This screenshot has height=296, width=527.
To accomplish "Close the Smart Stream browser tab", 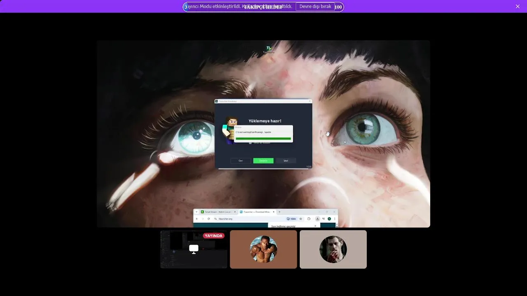I will (x=235, y=212).
